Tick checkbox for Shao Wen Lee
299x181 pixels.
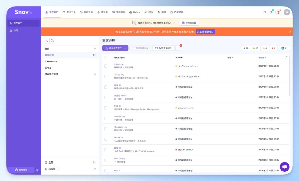click(x=106, y=129)
